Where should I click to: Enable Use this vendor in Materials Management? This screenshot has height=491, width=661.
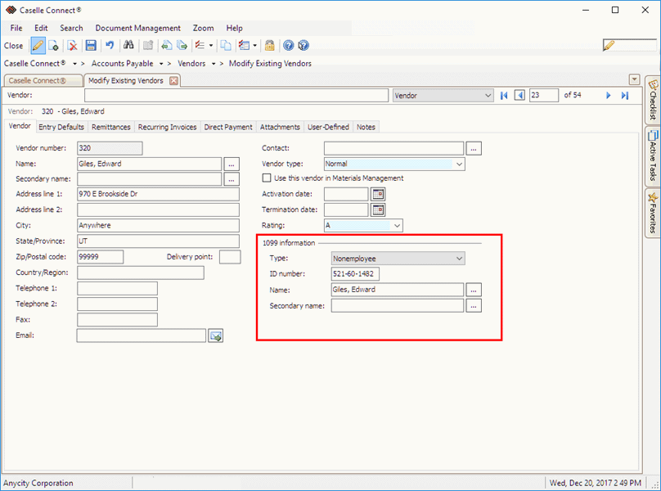pyautogui.click(x=267, y=178)
